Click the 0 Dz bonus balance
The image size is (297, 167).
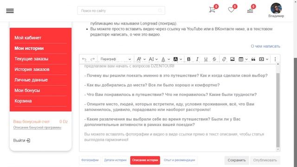pos(64,122)
